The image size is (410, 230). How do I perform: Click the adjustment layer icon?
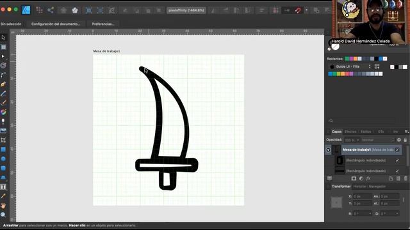[361, 178]
